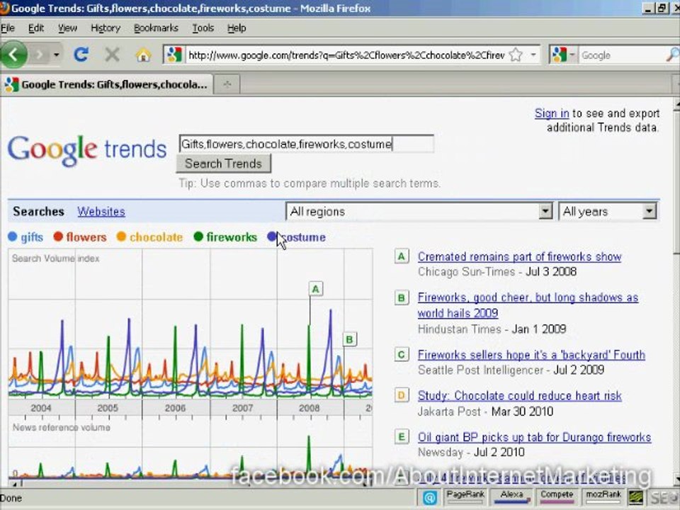680x510 pixels.
Task: Click the green striped status bar icon
Action: 636,498
